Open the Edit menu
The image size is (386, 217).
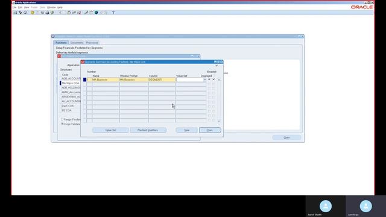coord(20,7)
